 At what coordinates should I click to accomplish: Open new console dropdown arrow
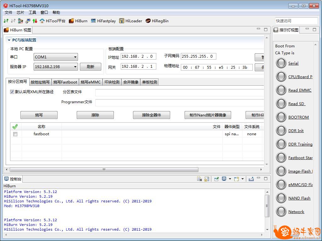tap(242, 179)
